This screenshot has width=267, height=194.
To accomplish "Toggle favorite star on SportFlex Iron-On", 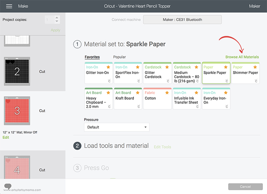I will [138, 67].
